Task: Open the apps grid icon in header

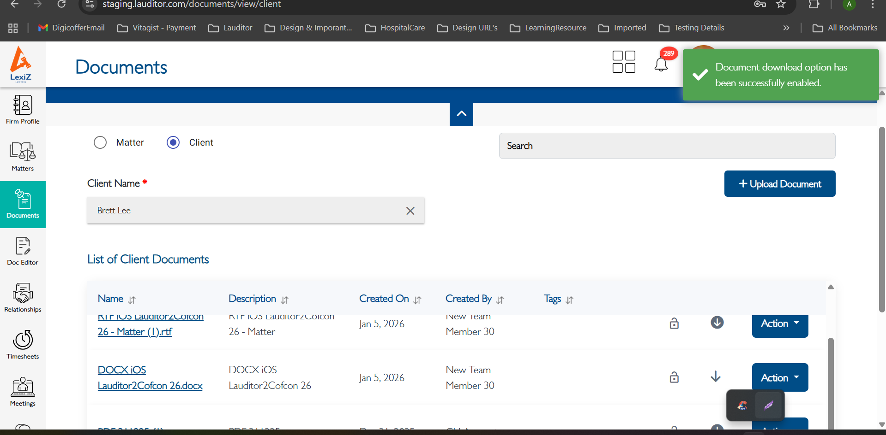Action: point(623,62)
